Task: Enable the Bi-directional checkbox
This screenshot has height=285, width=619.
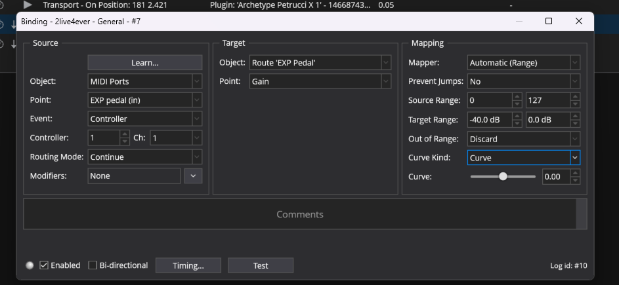Action: tap(93, 265)
